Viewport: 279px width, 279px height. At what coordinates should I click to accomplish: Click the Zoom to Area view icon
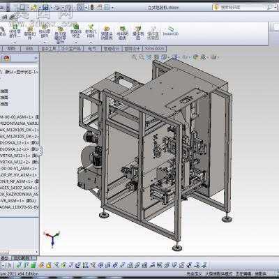point(142,56)
